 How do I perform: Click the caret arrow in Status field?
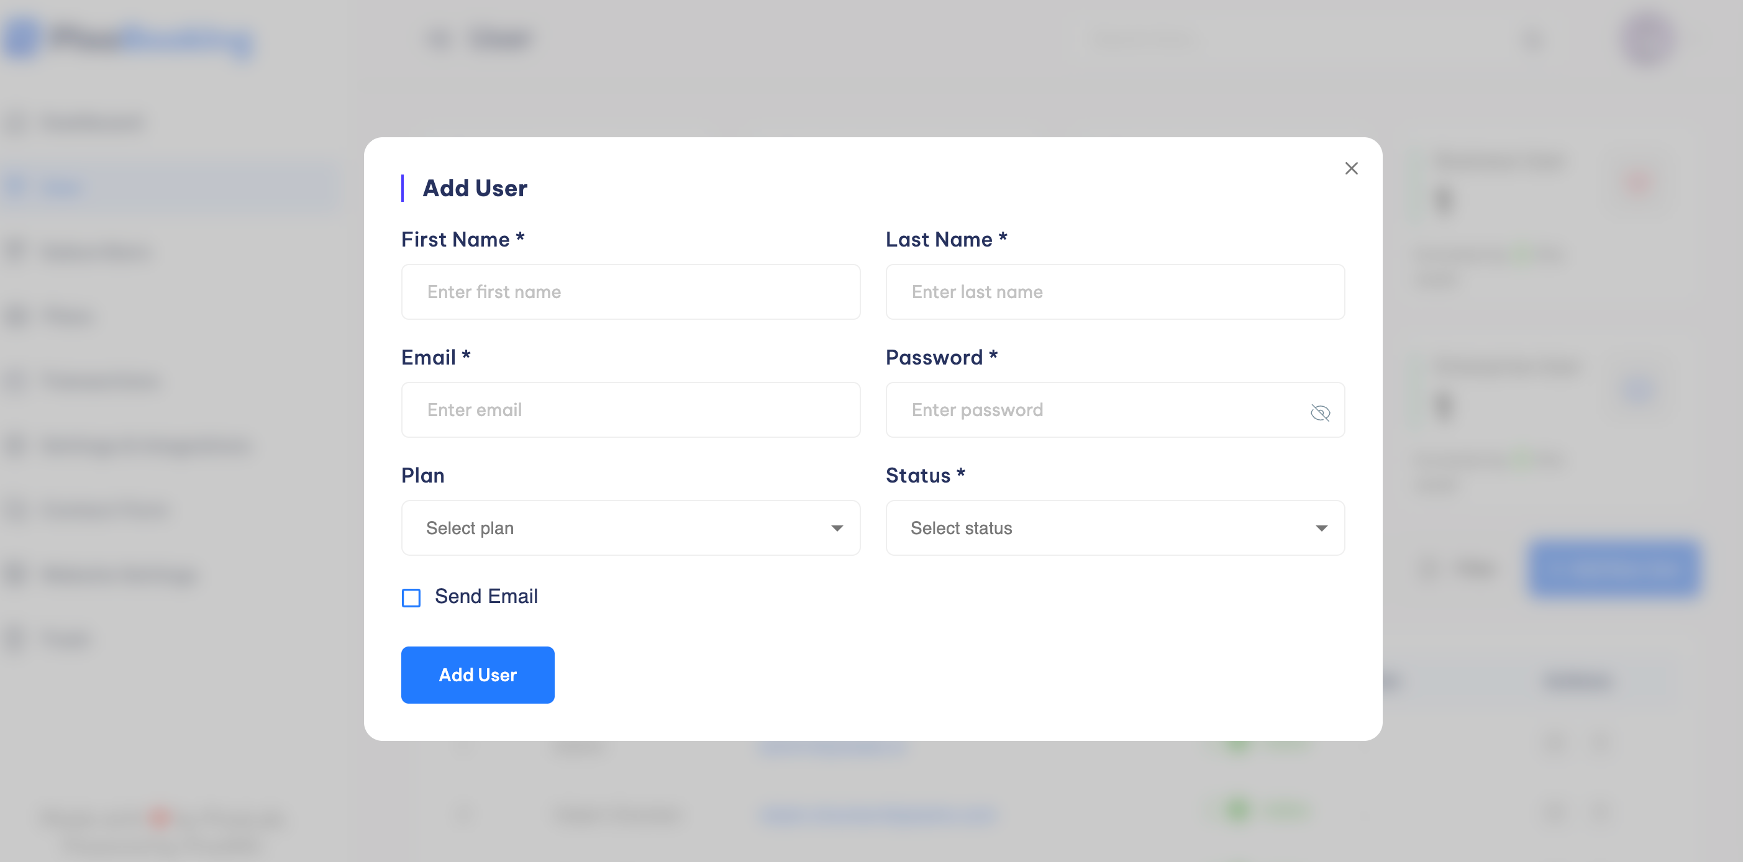(x=1321, y=529)
